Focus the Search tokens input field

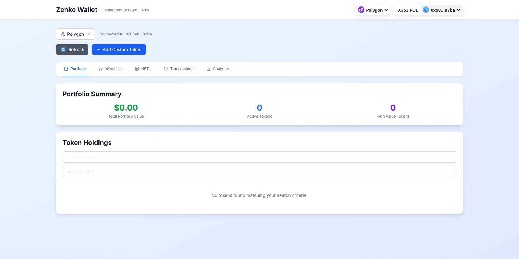259,157
